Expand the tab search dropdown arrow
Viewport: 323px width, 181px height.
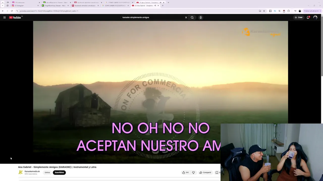tap(3, 6)
